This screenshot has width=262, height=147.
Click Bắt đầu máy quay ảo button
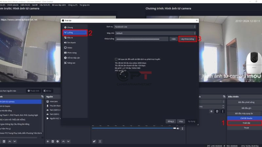point(244,113)
